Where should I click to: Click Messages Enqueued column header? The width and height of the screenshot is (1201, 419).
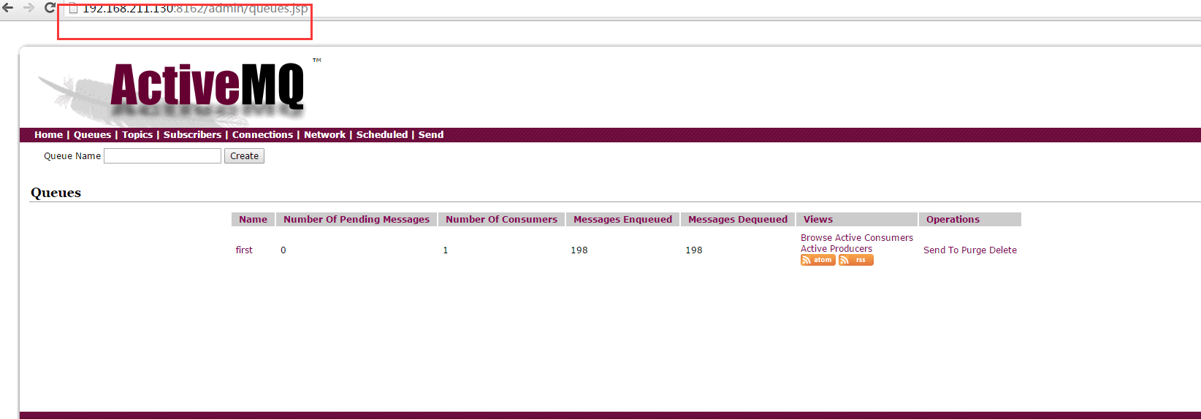coord(622,220)
